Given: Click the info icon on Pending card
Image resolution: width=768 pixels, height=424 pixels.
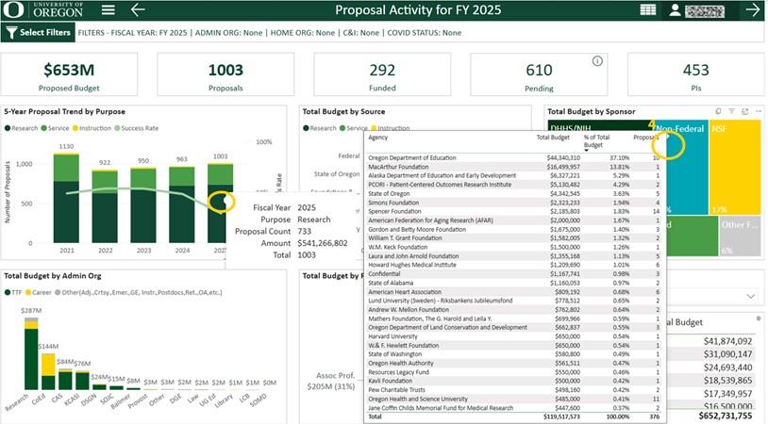Looking at the screenshot, I should click(597, 61).
